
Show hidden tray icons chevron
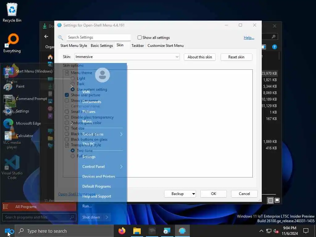[x=261, y=231]
